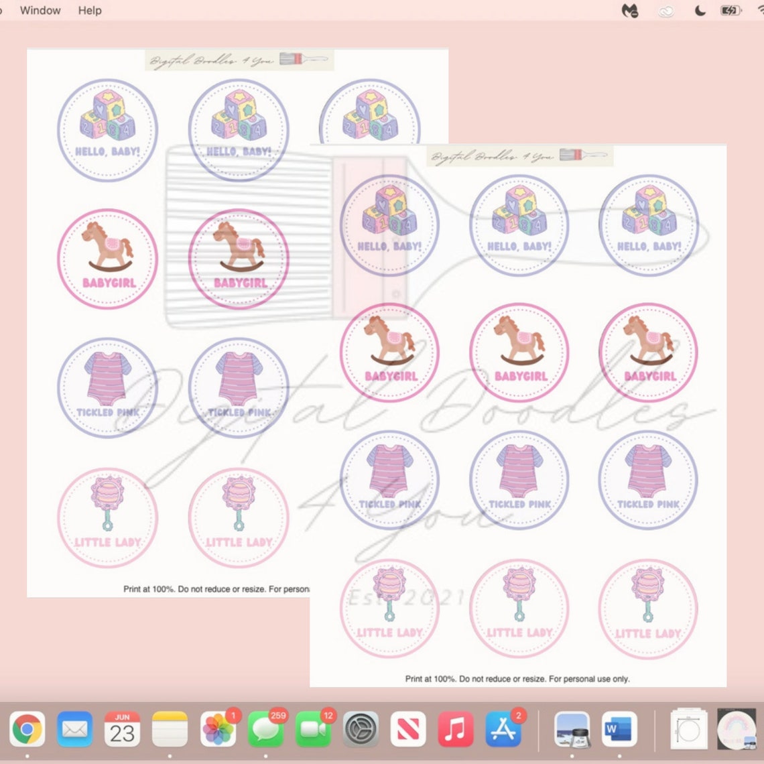Open the yellow Notes app in the dock
This screenshot has width=764, height=764.
click(170, 729)
